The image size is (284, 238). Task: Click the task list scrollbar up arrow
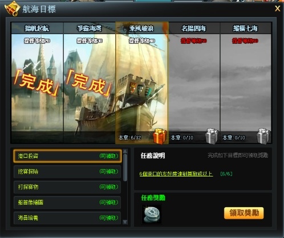[125, 151]
